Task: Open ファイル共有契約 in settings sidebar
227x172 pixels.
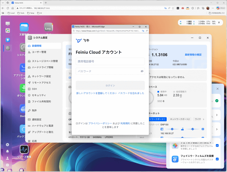Action: pyautogui.click(x=44, y=101)
